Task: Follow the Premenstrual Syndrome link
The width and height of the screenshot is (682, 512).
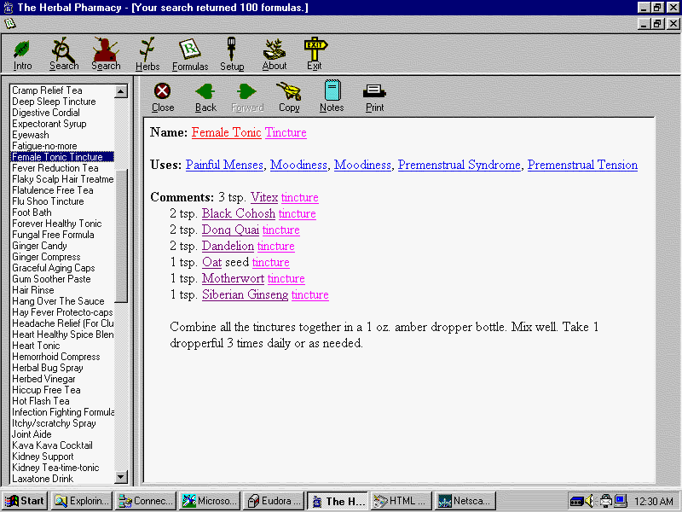Action: tap(459, 165)
